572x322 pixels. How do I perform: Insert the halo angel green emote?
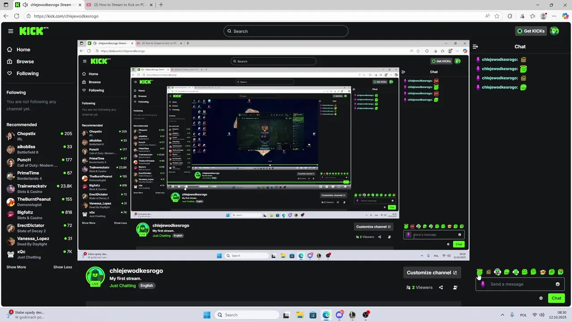pos(479,272)
